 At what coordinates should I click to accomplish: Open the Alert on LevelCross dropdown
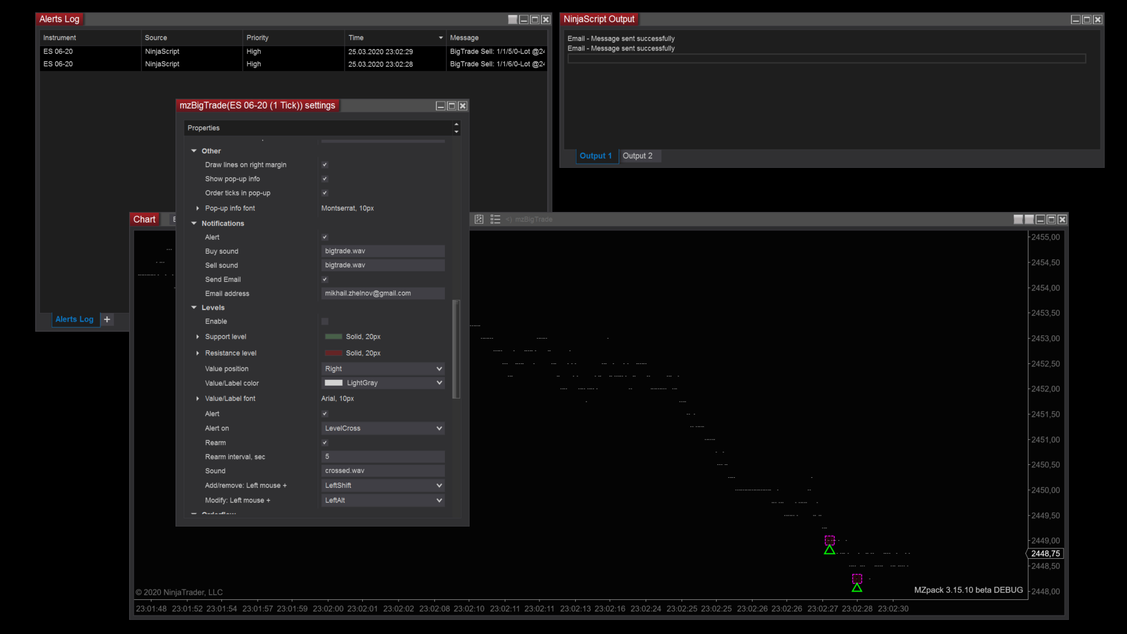coord(383,429)
